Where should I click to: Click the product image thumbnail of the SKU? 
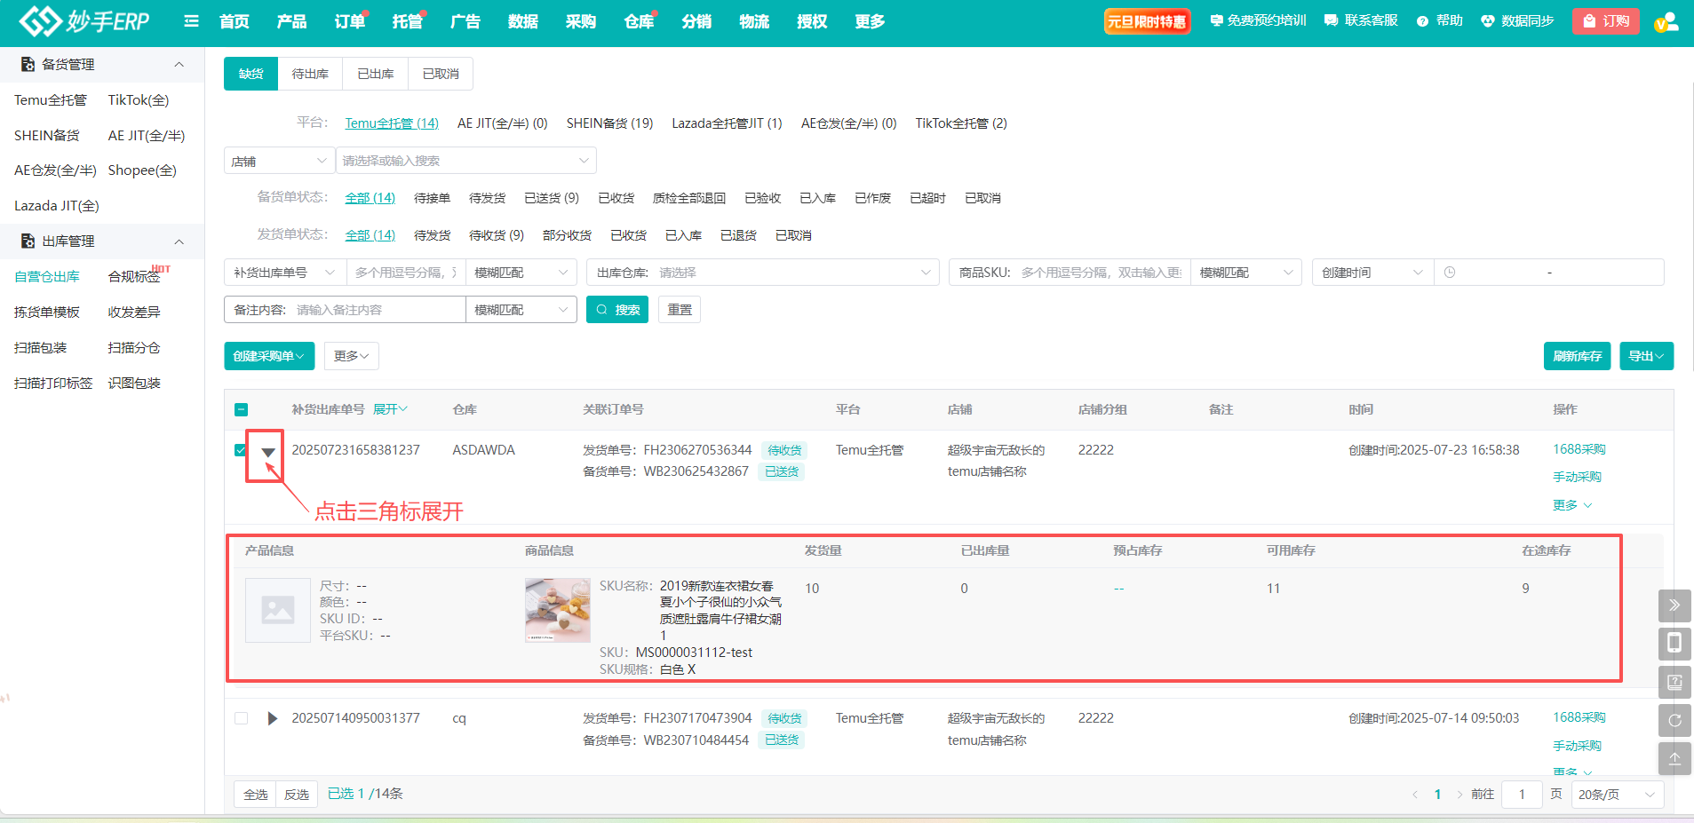(557, 611)
